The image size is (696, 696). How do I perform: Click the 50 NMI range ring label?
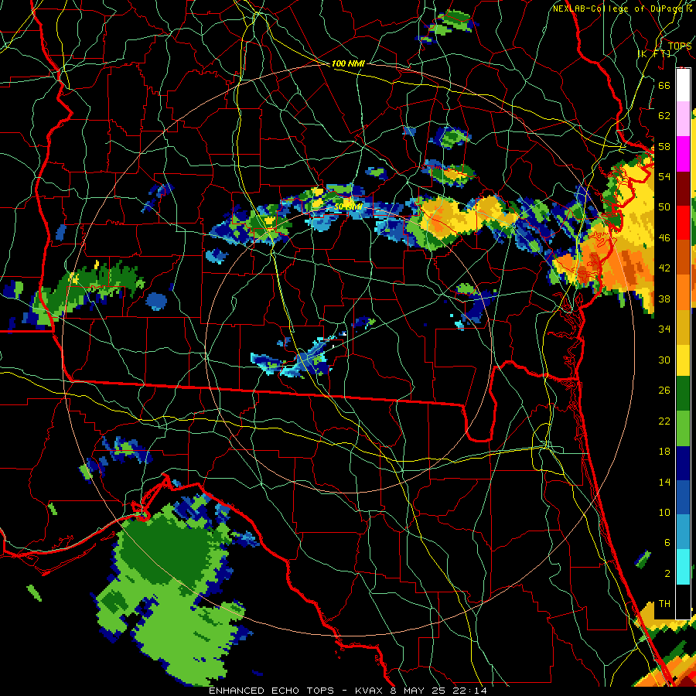[349, 206]
